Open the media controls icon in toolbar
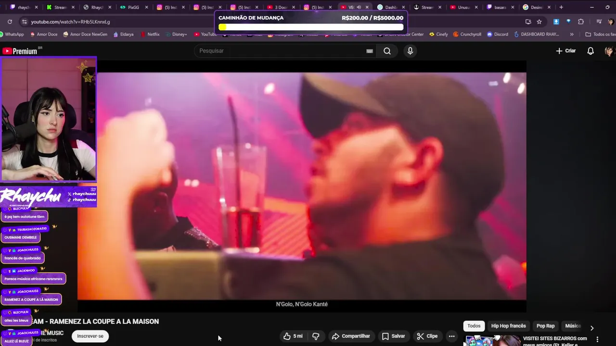 pos(599,22)
